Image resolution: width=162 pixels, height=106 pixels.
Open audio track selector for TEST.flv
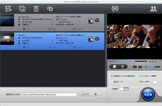(52, 41)
